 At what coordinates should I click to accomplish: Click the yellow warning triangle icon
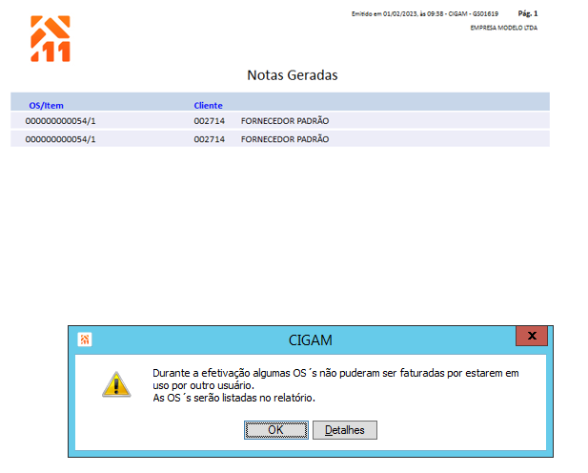click(116, 384)
